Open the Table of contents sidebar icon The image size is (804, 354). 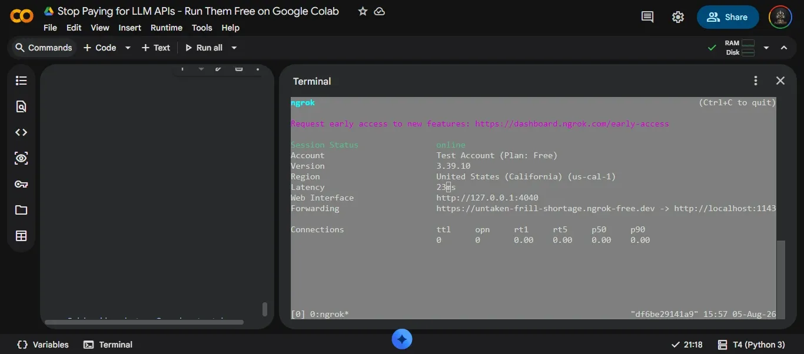(x=21, y=81)
